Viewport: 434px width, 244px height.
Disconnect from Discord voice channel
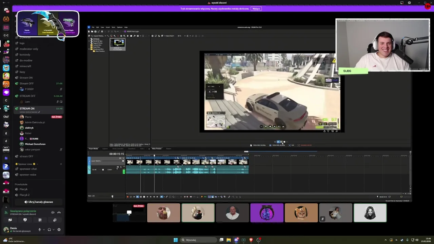coord(59,212)
